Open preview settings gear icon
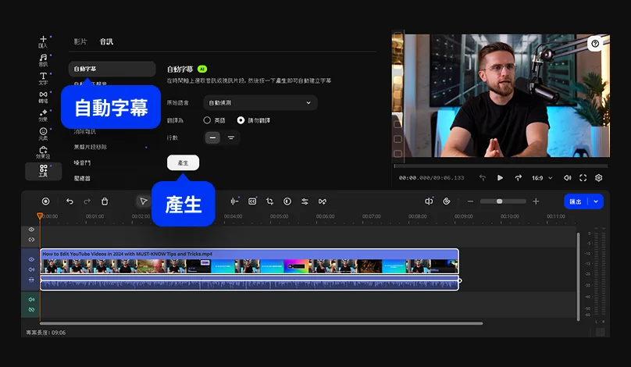The height and width of the screenshot is (367, 631). coord(599,177)
